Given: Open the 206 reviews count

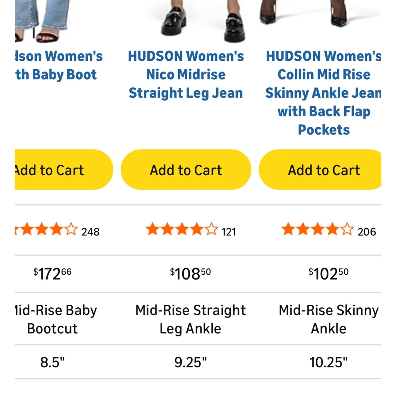Looking at the screenshot, I should (367, 232).
